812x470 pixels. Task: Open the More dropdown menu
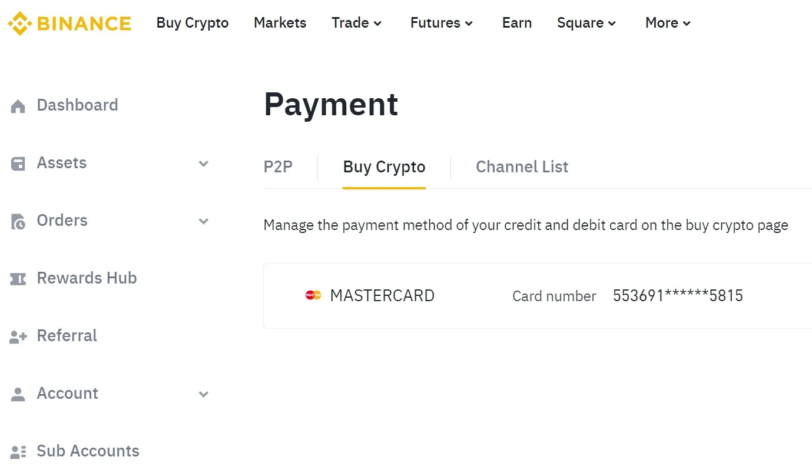(668, 23)
